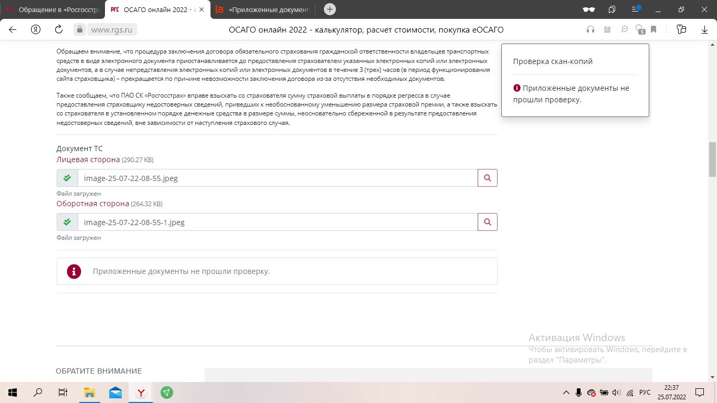Open File Explorer from the taskbar

(90, 392)
